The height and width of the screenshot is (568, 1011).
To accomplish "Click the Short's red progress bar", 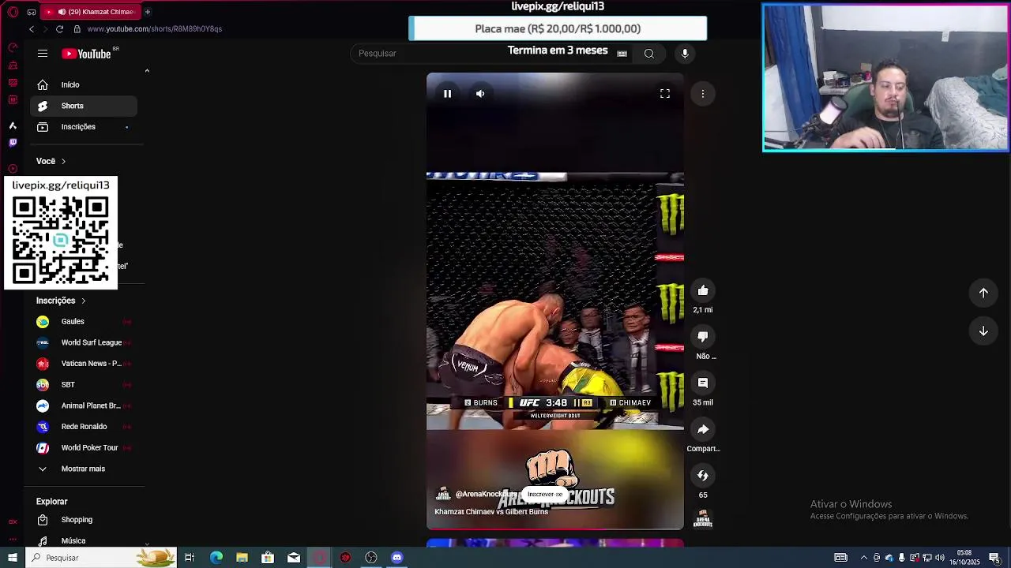I will click(x=555, y=529).
